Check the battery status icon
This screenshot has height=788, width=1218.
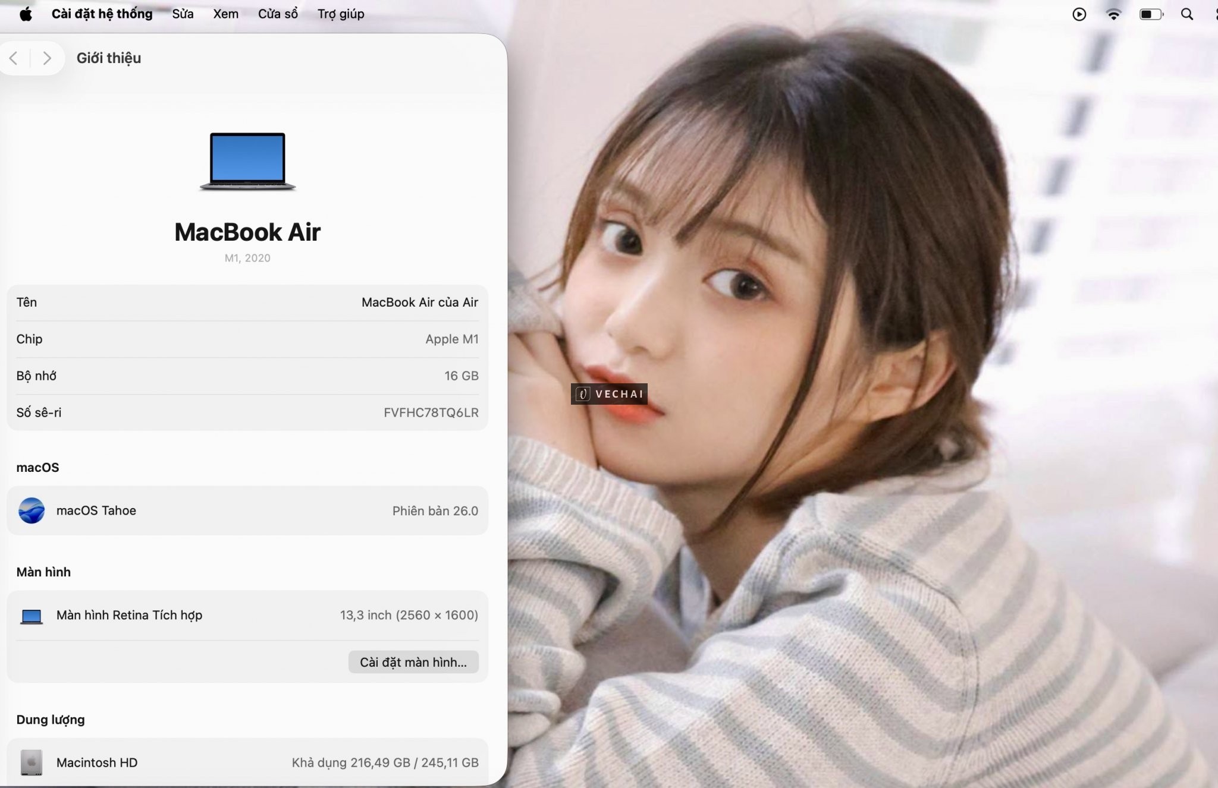point(1151,14)
